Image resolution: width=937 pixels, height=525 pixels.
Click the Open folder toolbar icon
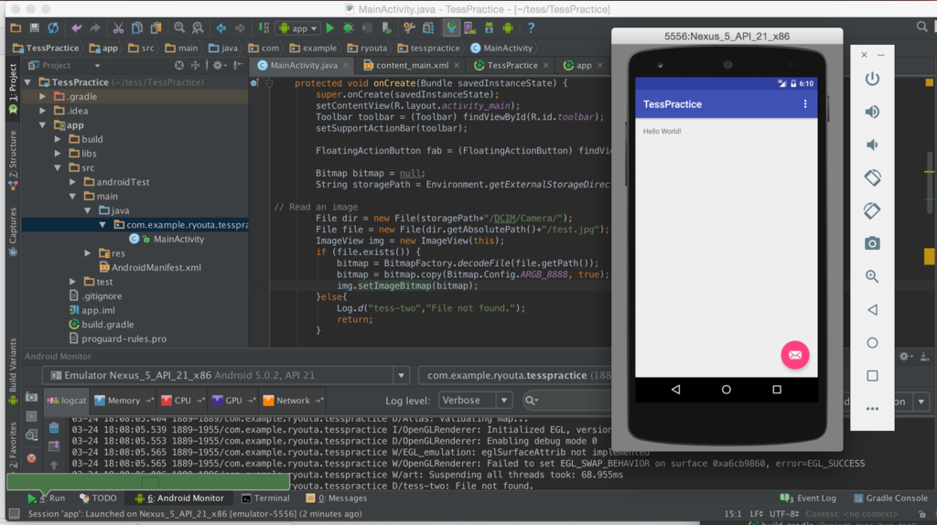tap(16, 28)
